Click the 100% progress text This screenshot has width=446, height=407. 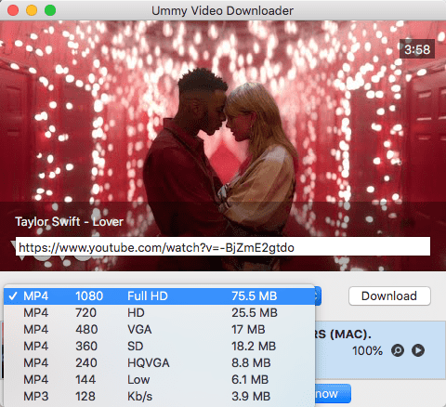[x=367, y=351]
